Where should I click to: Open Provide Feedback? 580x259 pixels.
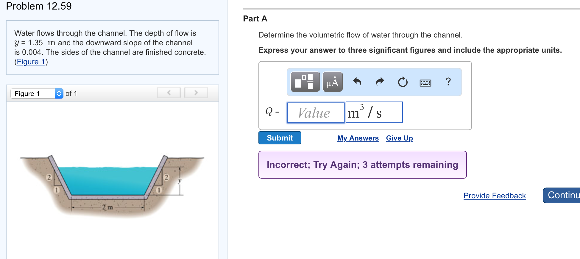click(x=494, y=196)
